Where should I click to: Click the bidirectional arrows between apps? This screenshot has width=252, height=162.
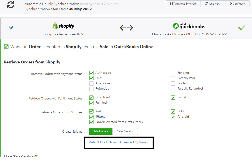[127, 28]
